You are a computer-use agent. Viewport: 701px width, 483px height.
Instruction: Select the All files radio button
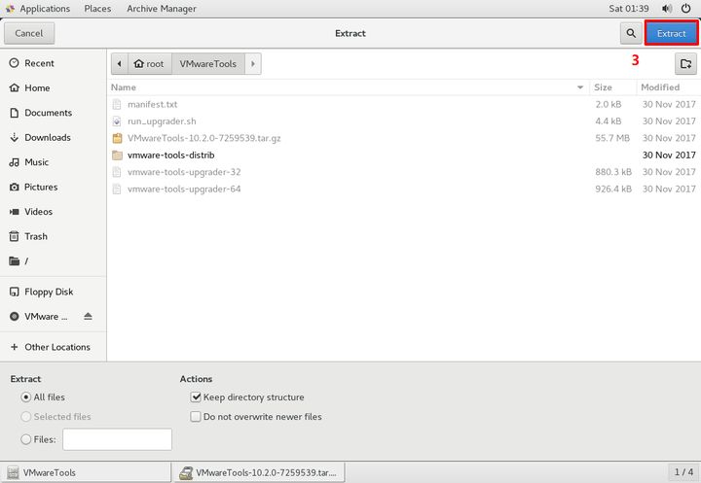(x=25, y=397)
